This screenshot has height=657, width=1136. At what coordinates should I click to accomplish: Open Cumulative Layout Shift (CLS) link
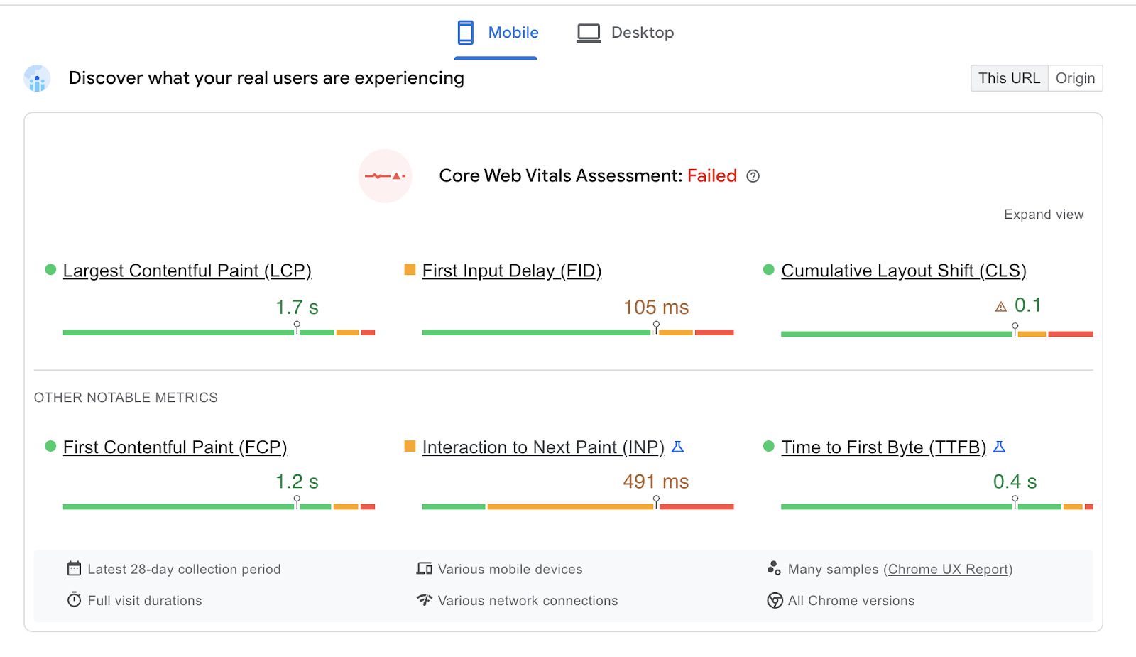(903, 271)
